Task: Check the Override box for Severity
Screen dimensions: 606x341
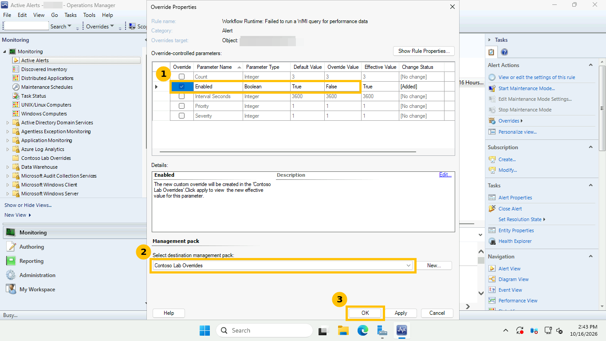Action: coord(181,116)
